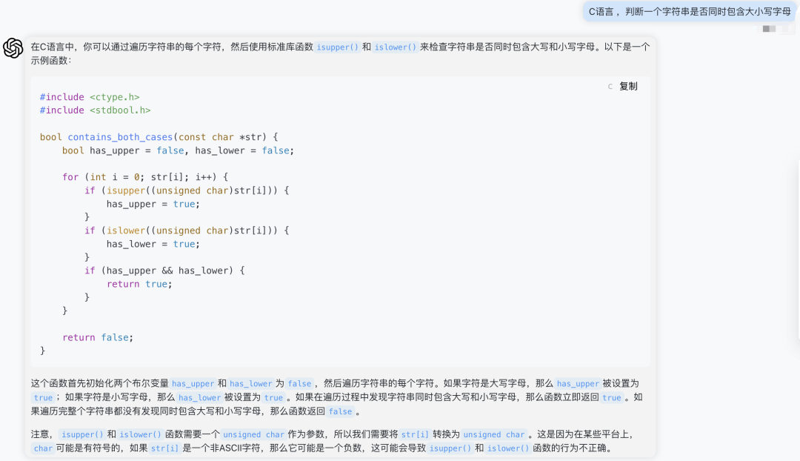Click the C language label of the code block
The height and width of the screenshot is (461, 800).
610,86
